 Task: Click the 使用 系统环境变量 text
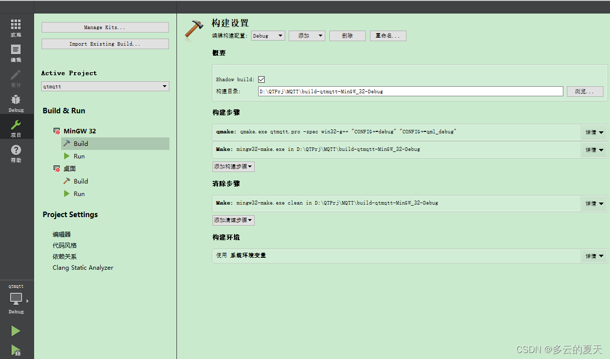click(241, 255)
